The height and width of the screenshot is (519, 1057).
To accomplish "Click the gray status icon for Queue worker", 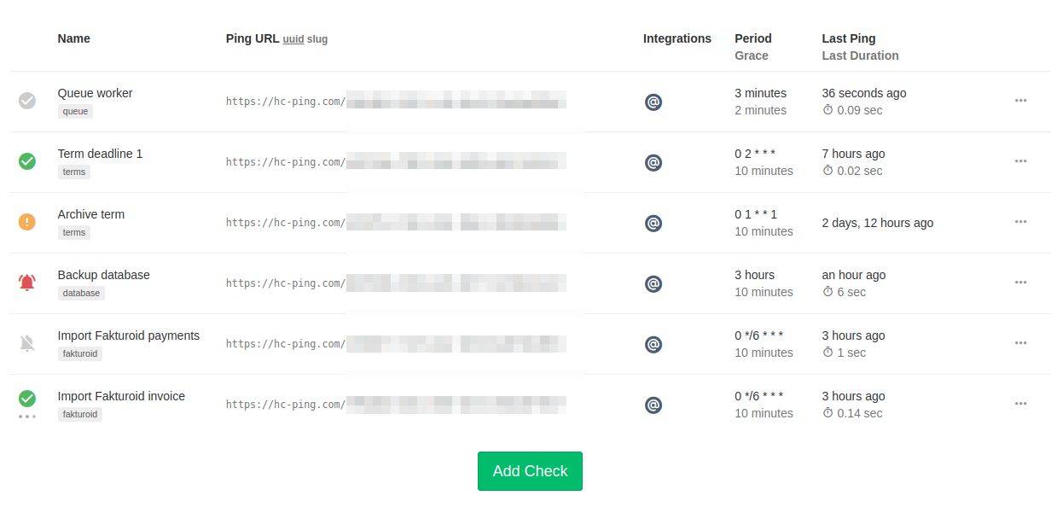I will coord(27,101).
